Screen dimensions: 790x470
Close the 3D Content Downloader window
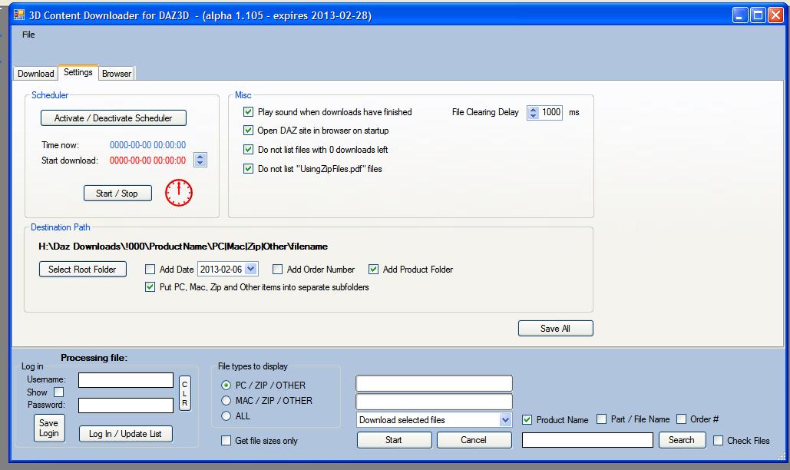[775, 15]
